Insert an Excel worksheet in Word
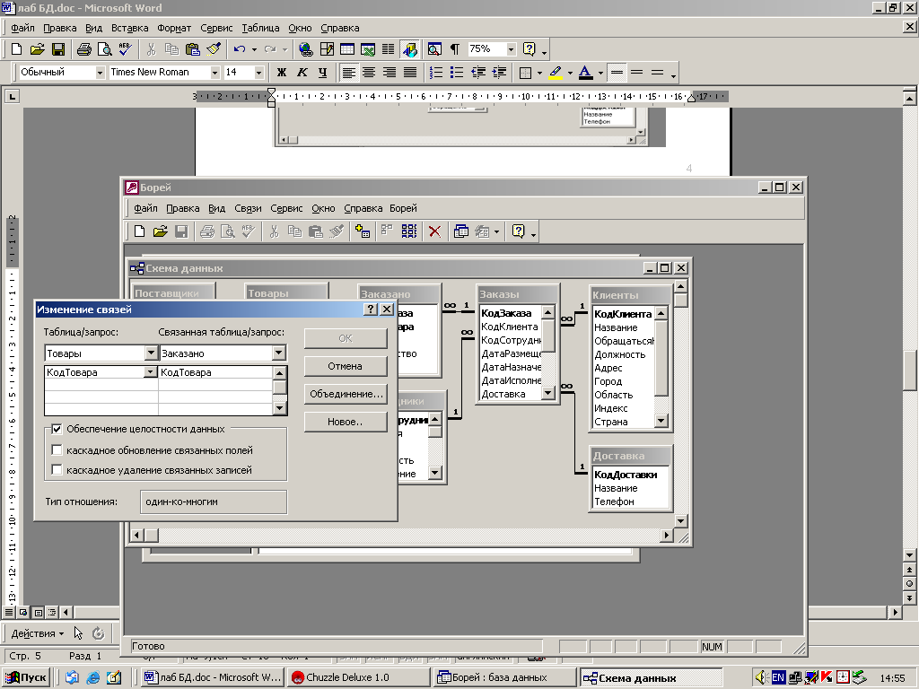Screen dimensions: 919x689 pyautogui.click(x=367, y=49)
